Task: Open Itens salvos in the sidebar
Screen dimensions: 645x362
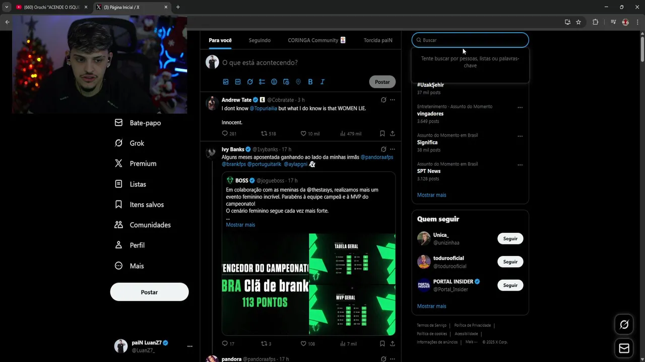Action: tap(139, 205)
